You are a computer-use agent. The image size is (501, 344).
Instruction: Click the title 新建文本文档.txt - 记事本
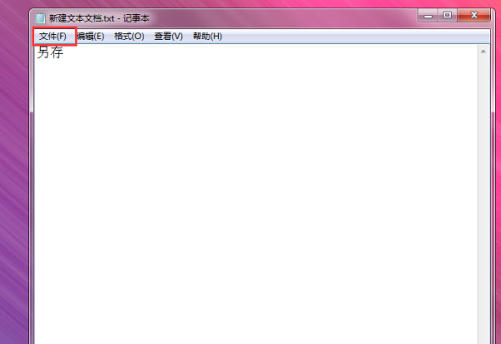click(x=99, y=18)
